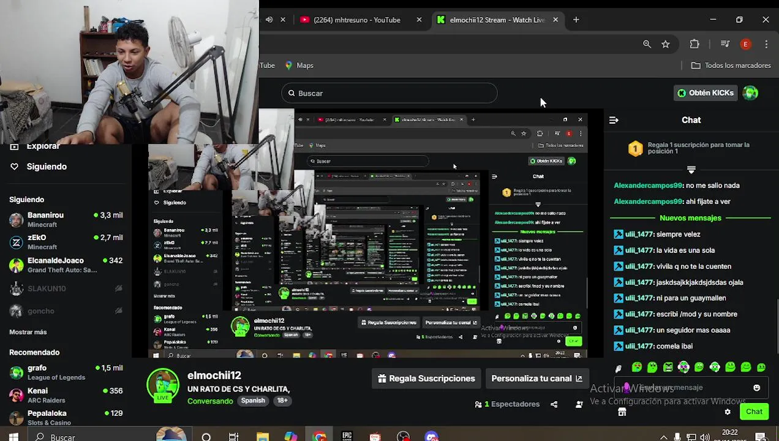Viewport: 779px width, 441px height.
Task: Show hidden system tray icons
Action: pos(664,437)
